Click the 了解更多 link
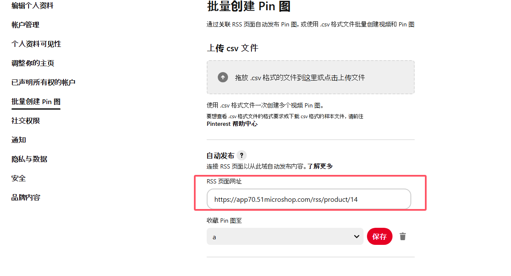 320,166
